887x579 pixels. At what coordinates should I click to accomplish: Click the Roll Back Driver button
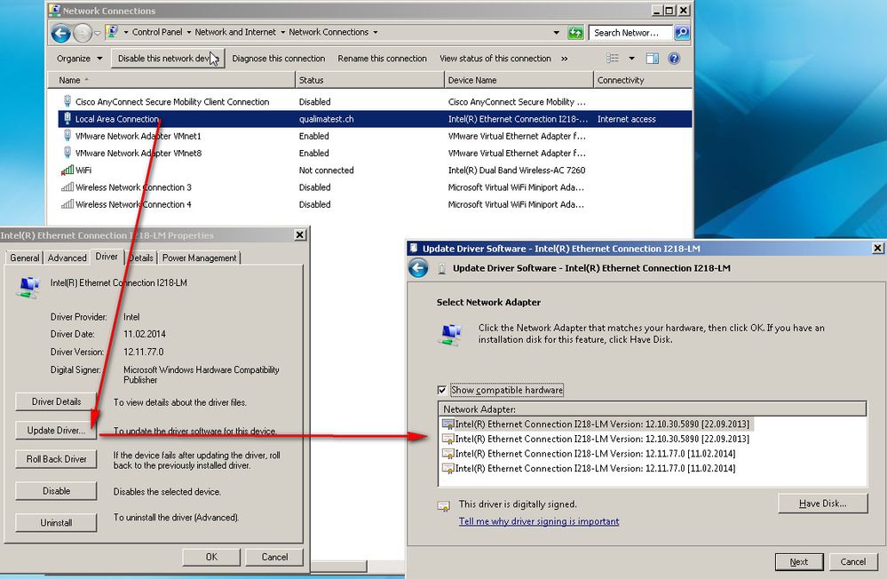point(56,459)
